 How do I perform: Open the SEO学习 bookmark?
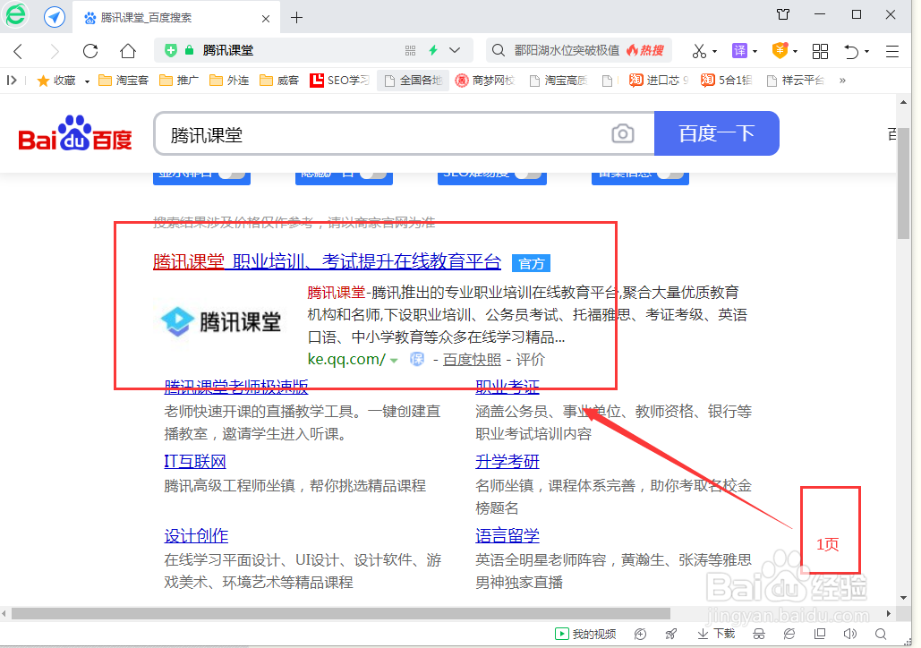(340, 81)
